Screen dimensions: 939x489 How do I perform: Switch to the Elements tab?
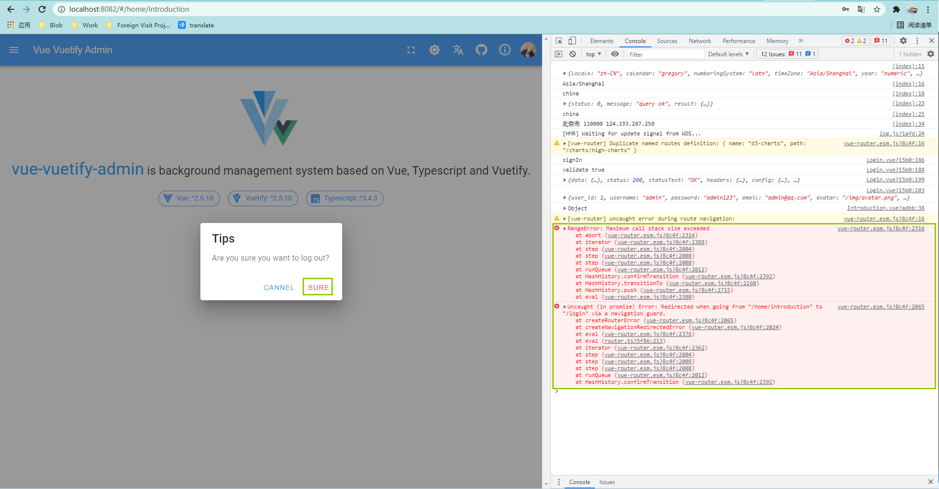point(602,41)
